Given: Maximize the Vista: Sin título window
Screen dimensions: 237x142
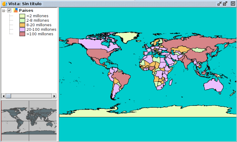Looking at the screenshot, I should [x=225, y=4].
